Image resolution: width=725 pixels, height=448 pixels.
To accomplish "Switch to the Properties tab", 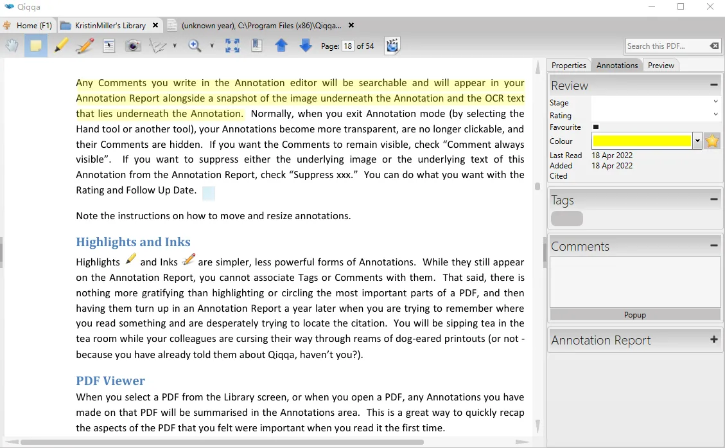I will tap(568, 66).
